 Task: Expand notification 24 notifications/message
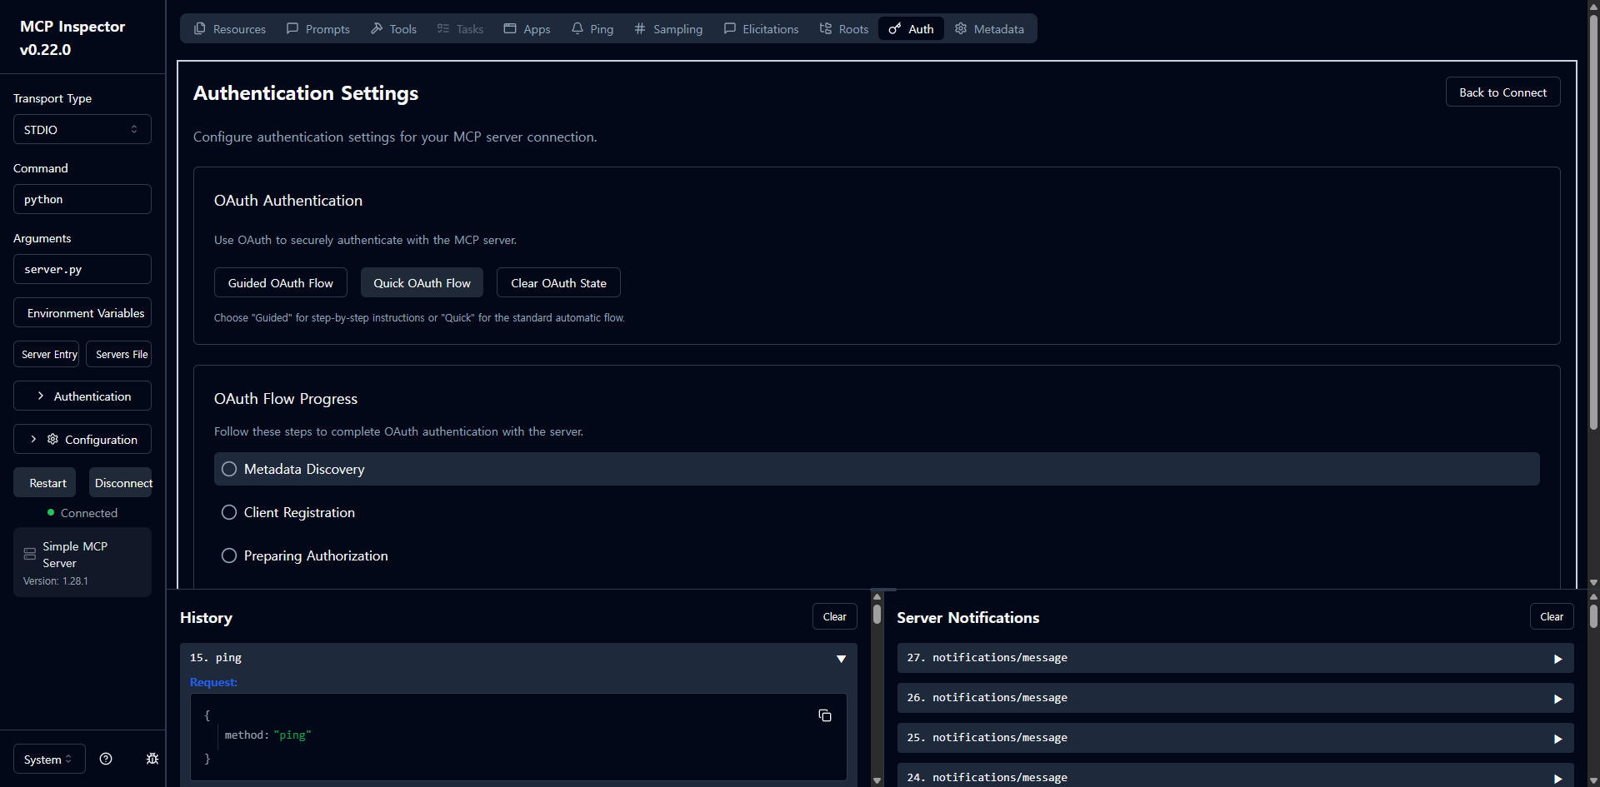1235,776
